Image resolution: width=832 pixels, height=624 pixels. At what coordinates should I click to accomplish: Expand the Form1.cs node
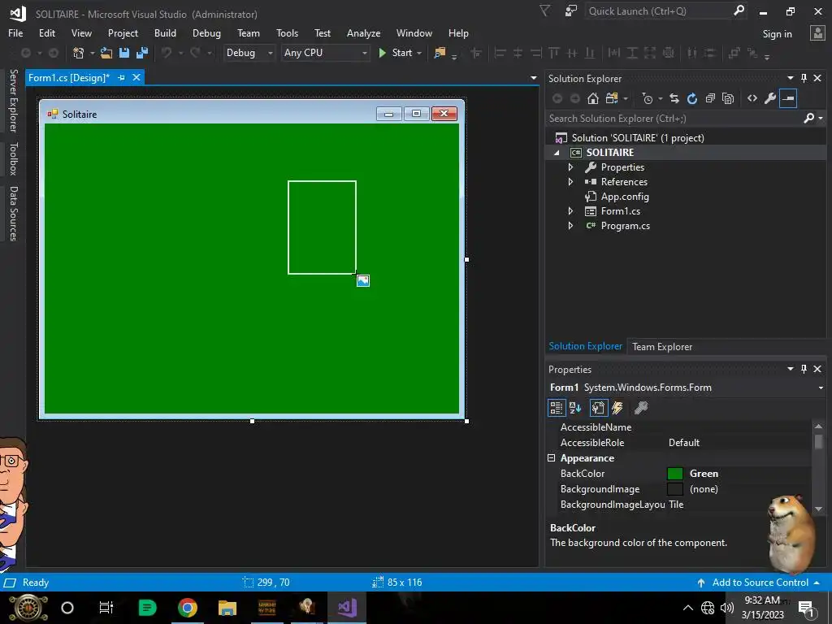[x=570, y=211]
